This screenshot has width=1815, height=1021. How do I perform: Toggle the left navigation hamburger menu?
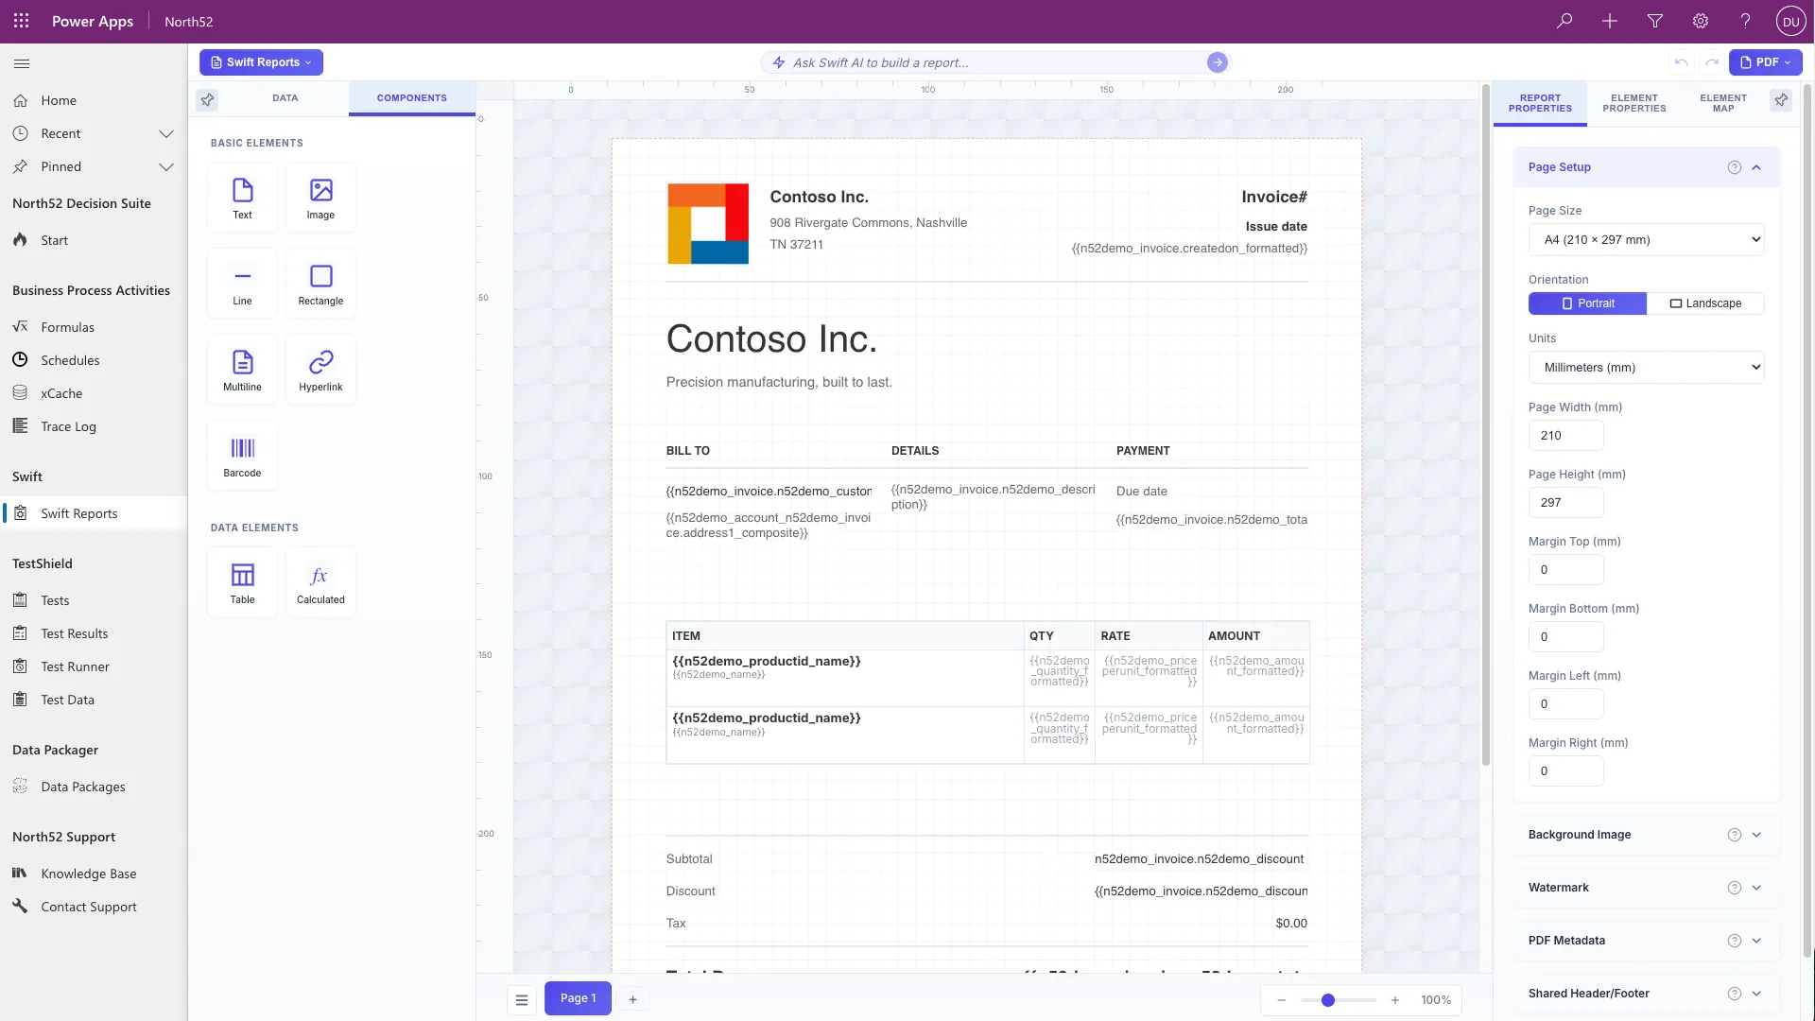(x=22, y=63)
